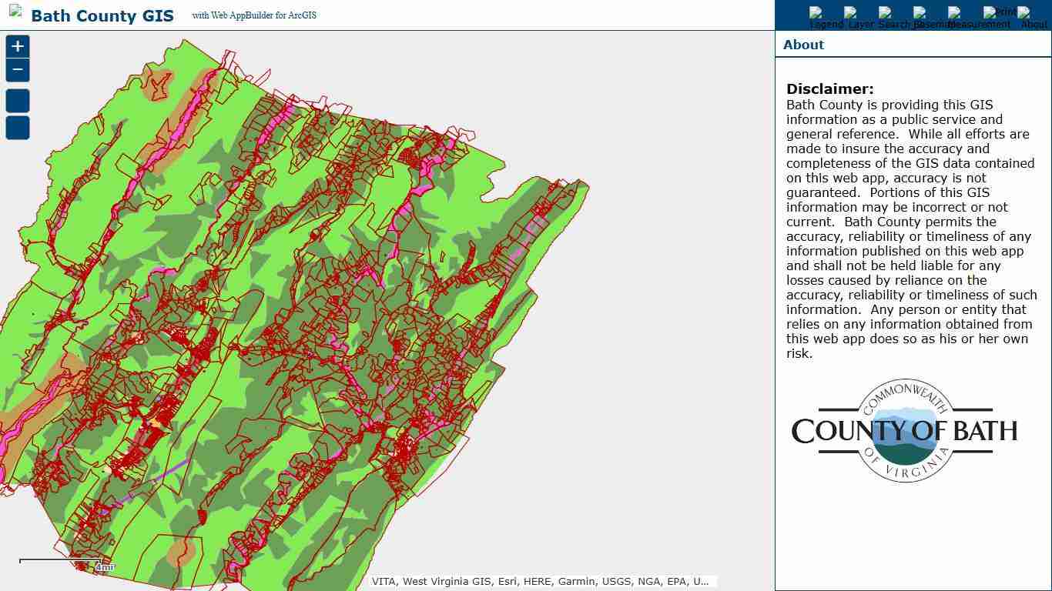The height and width of the screenshot is (591, 1052).
Task: Zoom out using the minus button
Action: coord(17,69)
